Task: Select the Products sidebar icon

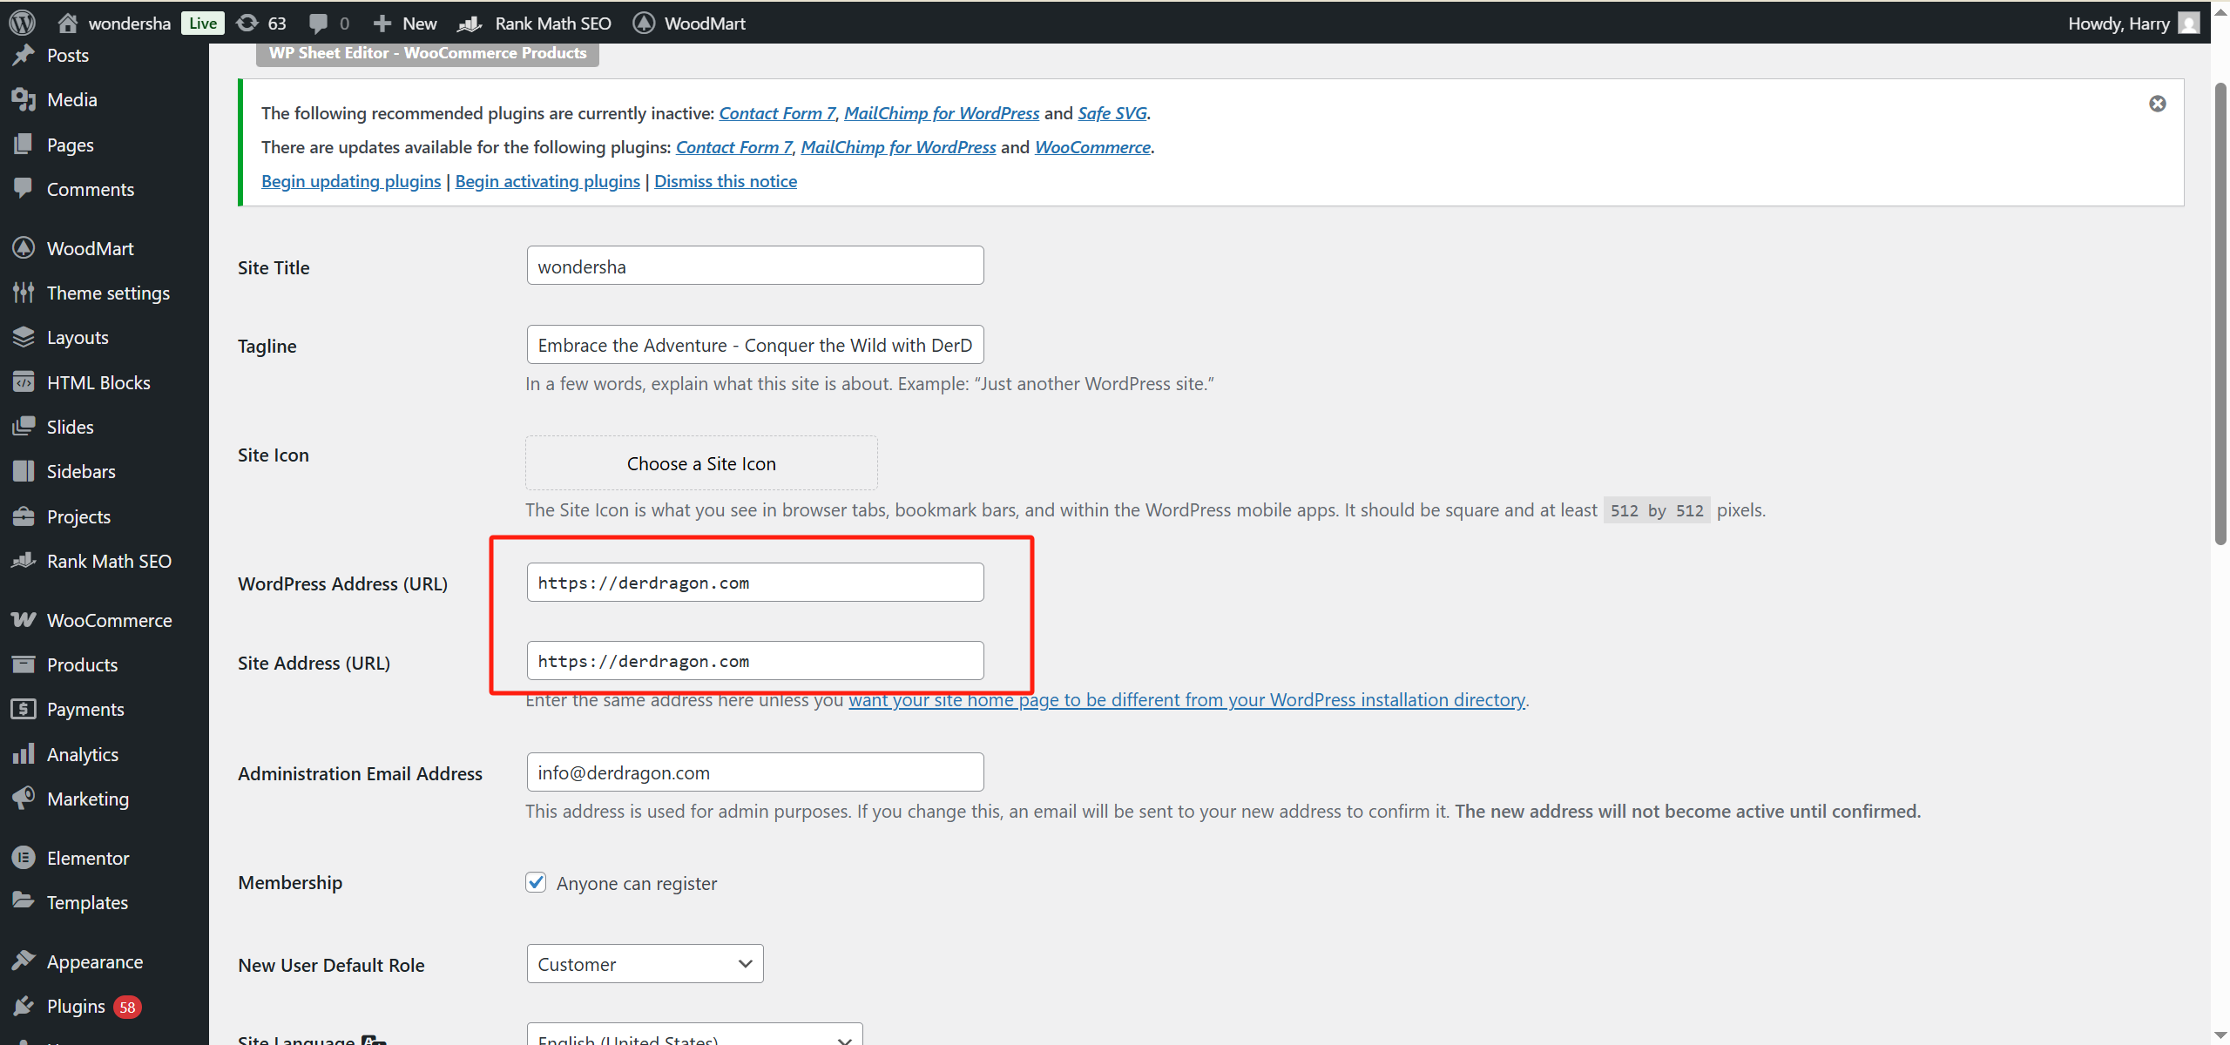Action: 24,664
